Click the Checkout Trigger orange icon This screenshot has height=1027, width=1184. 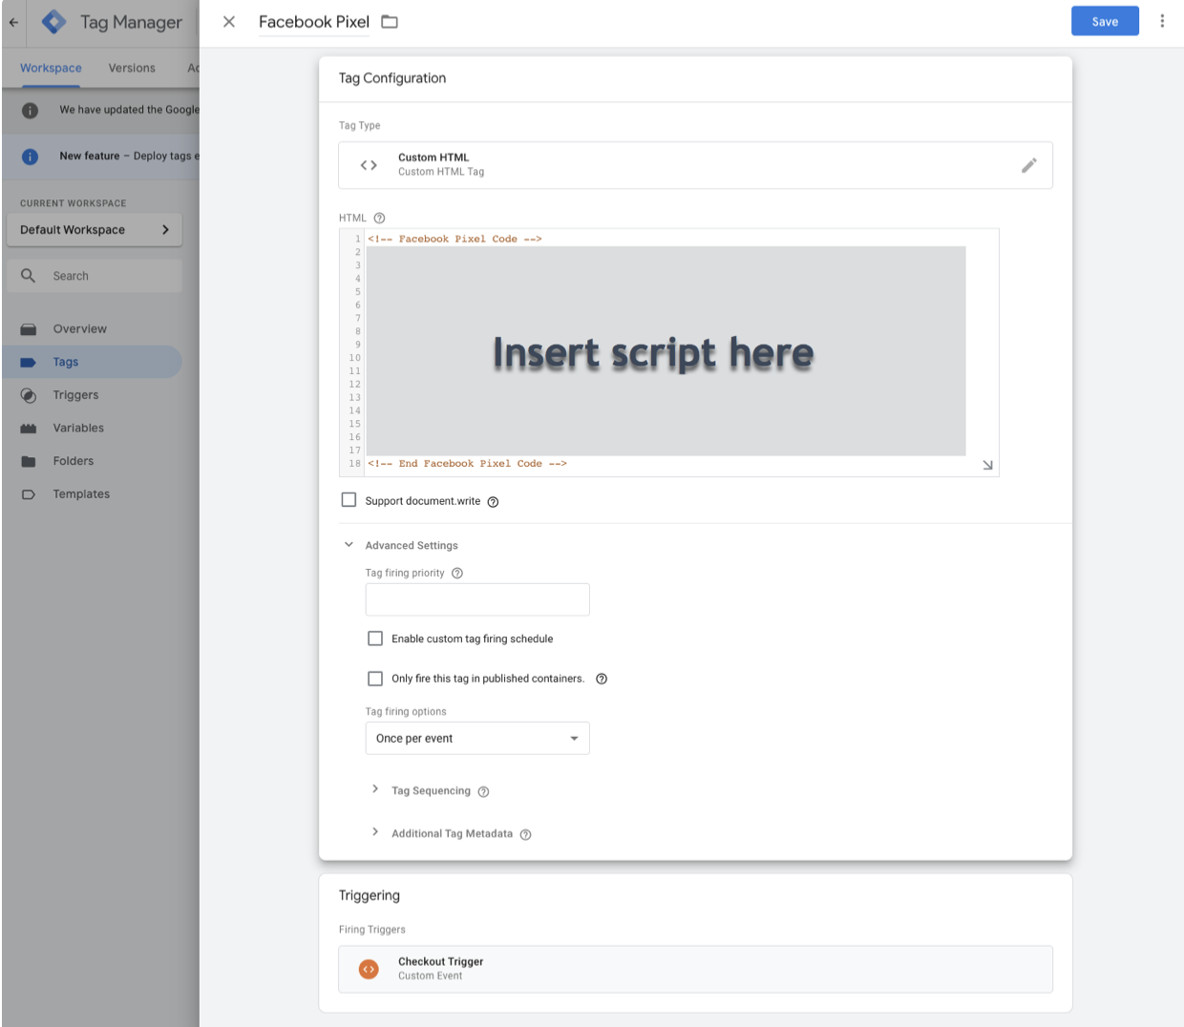[369, 969]
